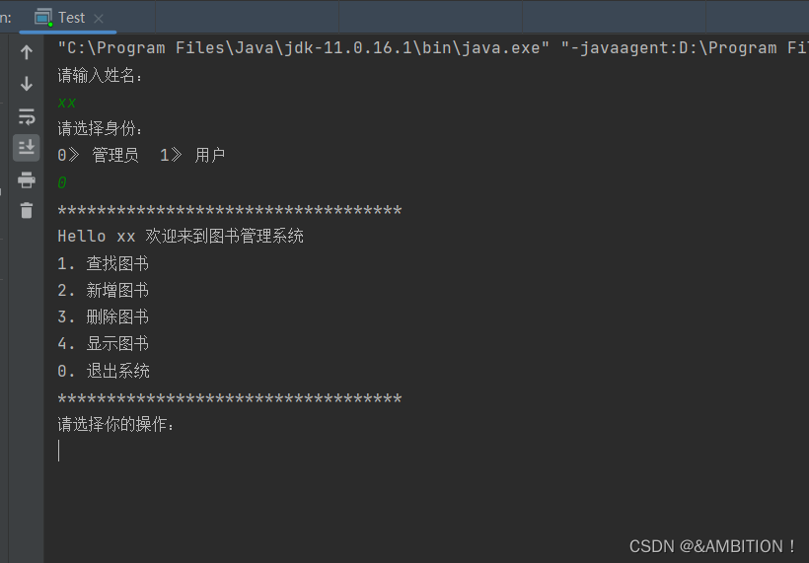Image resolution: width=809 pixels, height=563 pixels.
Task: Click the Up the Stack Trace arrow
Action: [x=27, y=52]
